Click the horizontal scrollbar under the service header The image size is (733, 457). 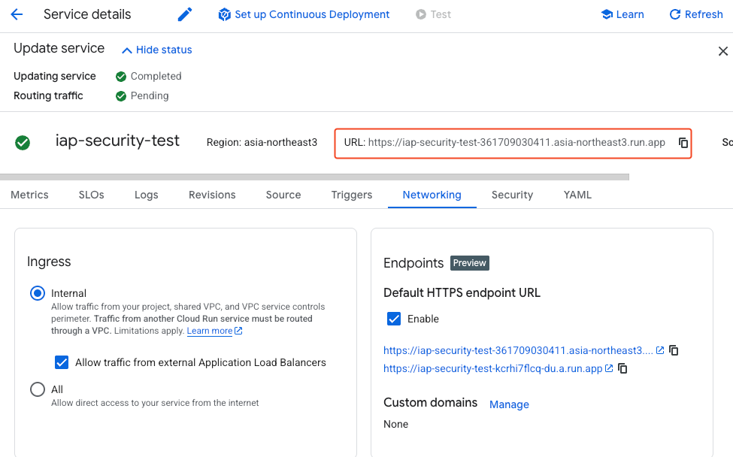coord(314,177)
